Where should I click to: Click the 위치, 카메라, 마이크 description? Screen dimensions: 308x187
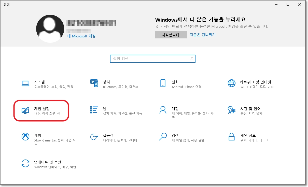pos(255,140)
